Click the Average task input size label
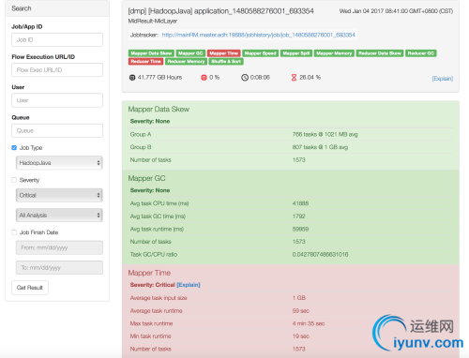The width and height of the screenshot is (469, 358). pos(159,298)
